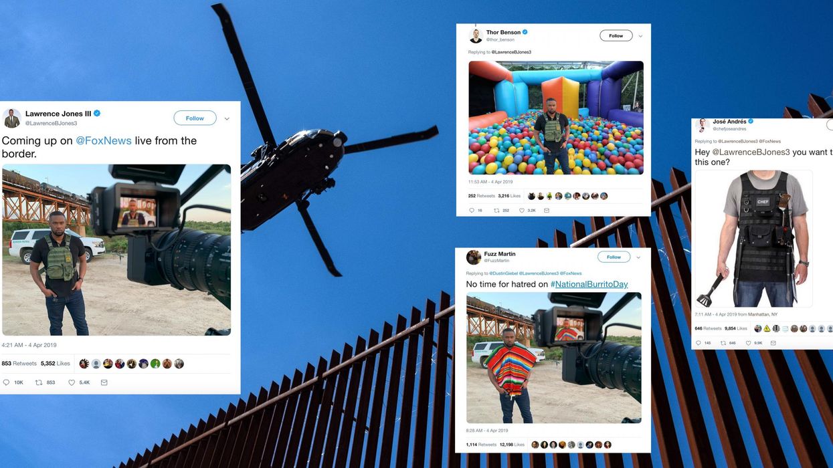Like the Thor Benson ball pit tweet

pos(522,210)
